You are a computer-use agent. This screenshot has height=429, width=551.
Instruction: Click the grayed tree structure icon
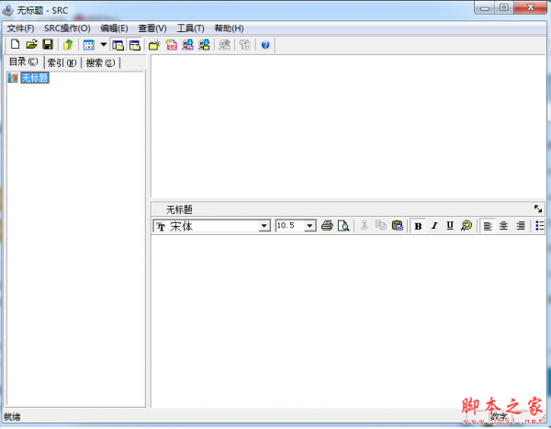[244, 45]
